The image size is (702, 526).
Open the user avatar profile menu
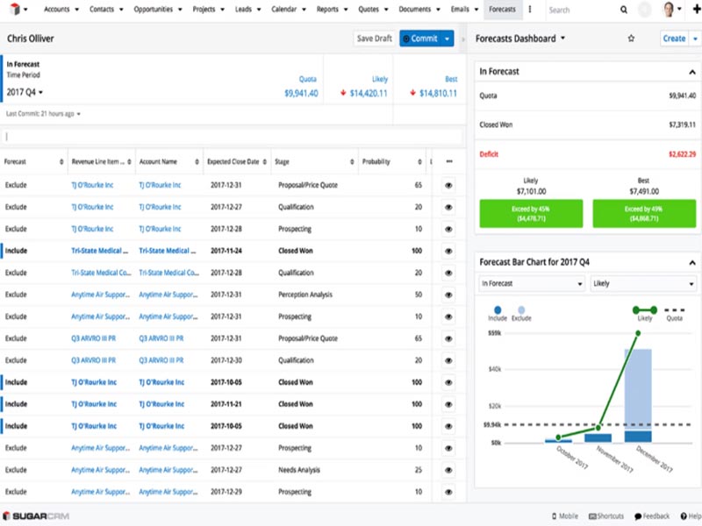tap(670, 10)
